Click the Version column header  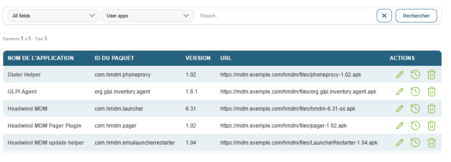[198, 58]
